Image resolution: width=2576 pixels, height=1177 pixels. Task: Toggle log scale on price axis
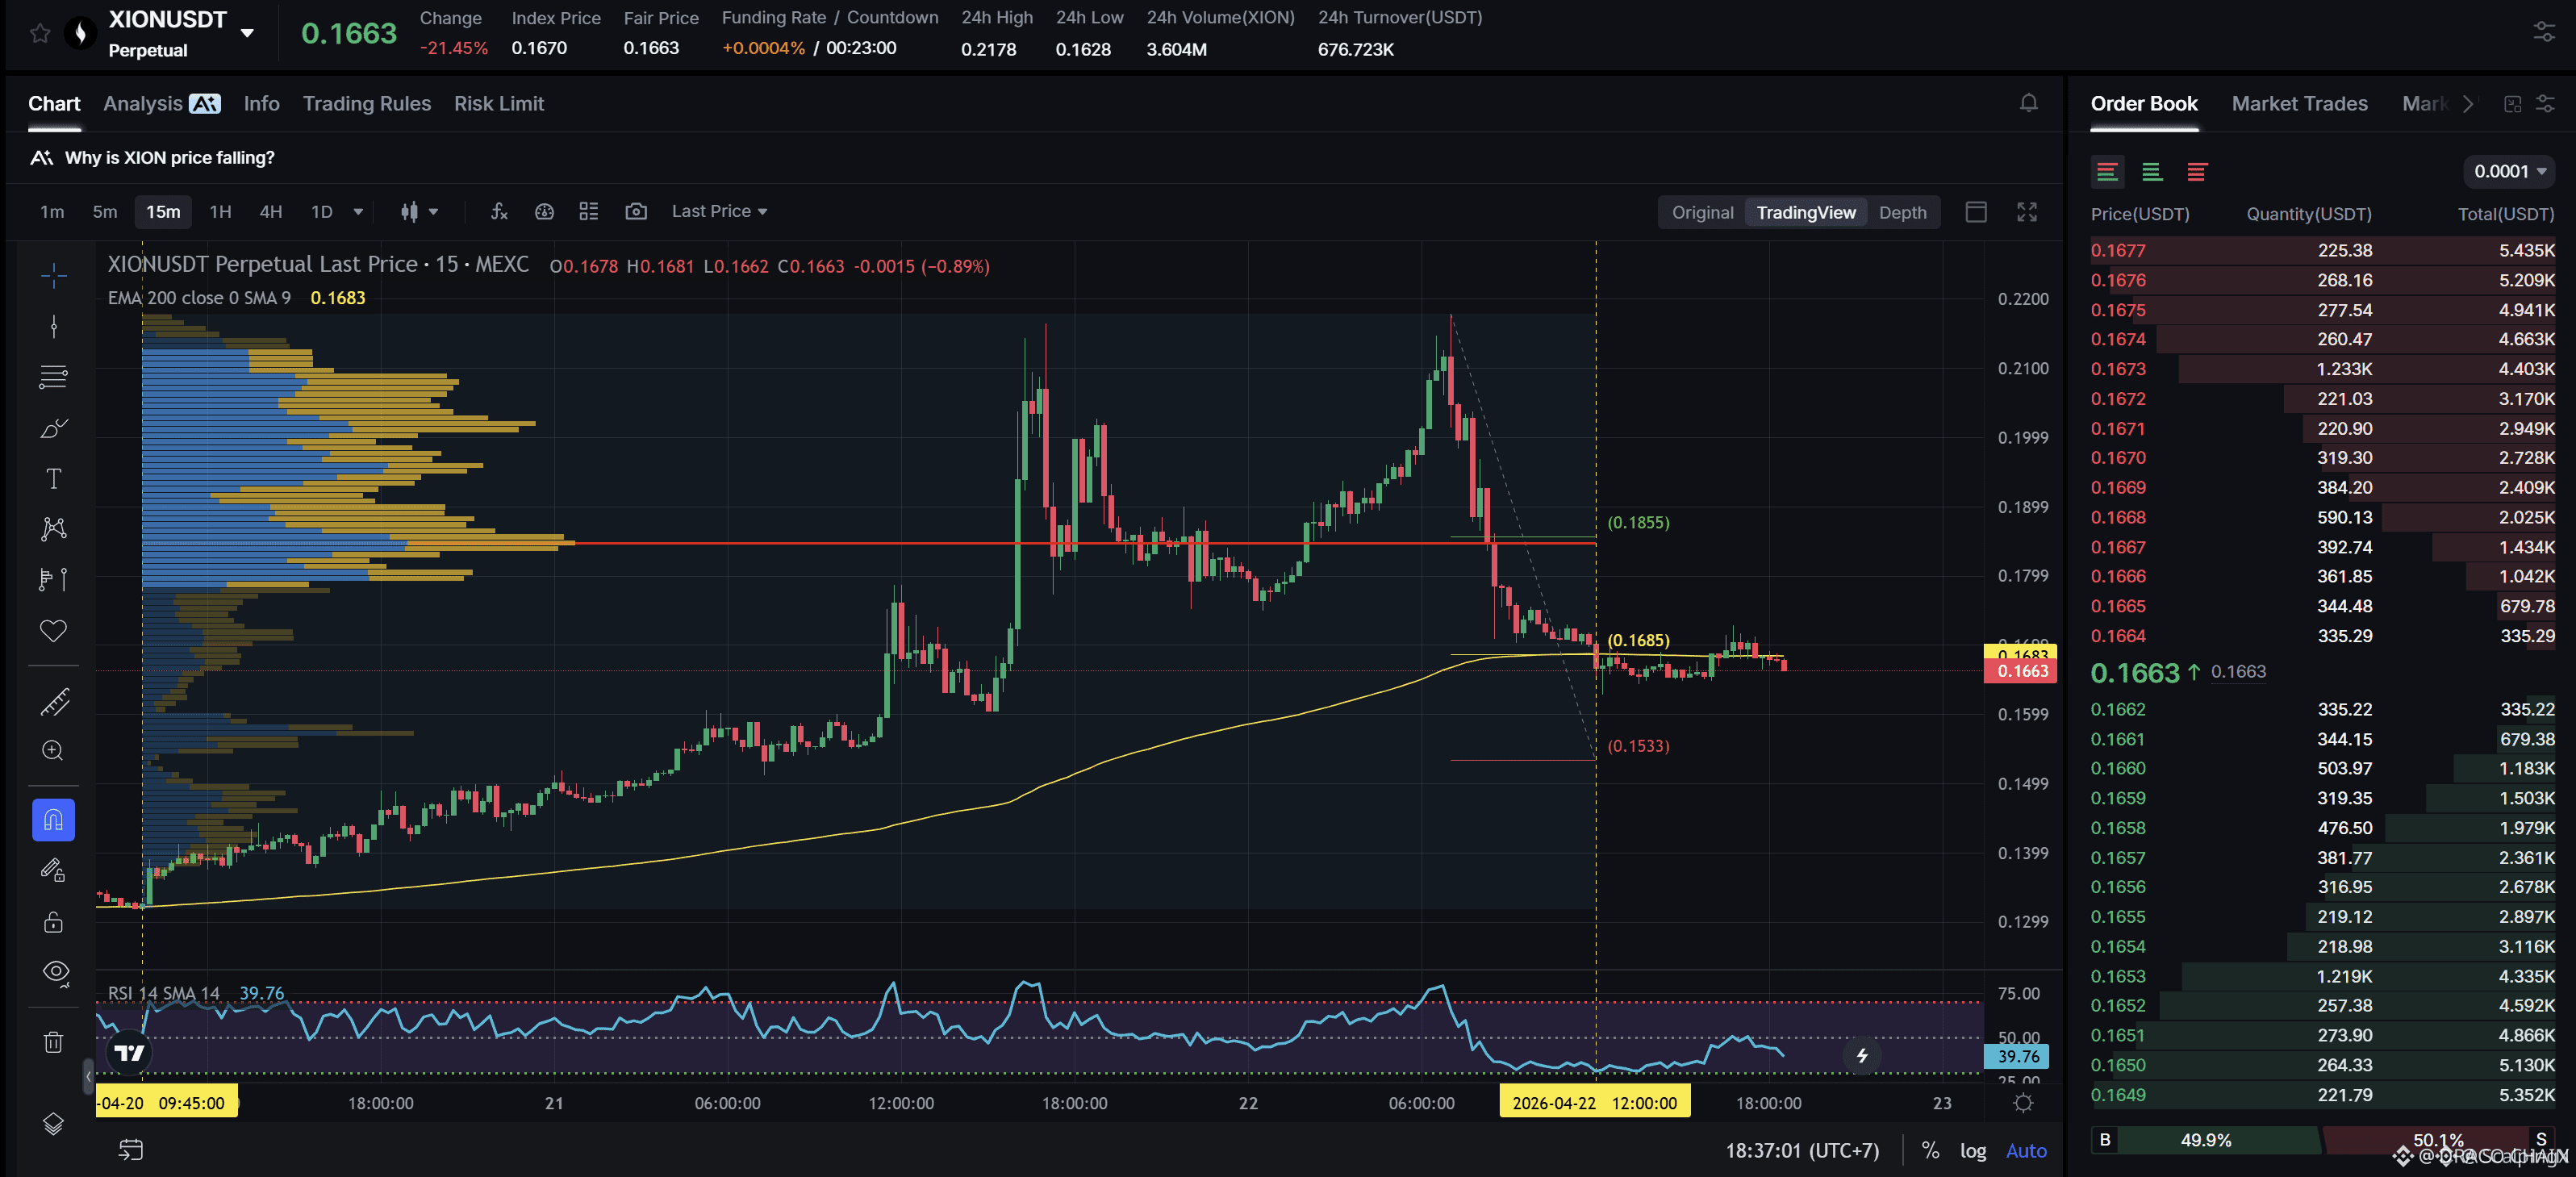1973,1151
